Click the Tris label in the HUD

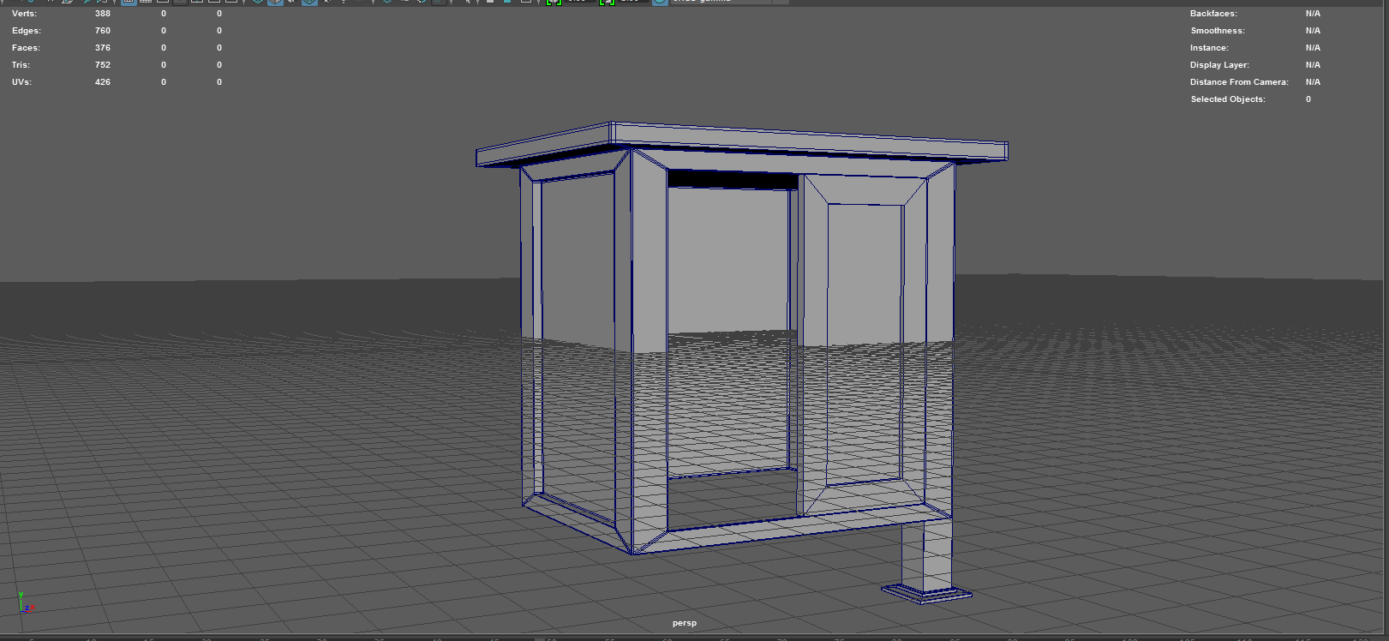[21, 65]
